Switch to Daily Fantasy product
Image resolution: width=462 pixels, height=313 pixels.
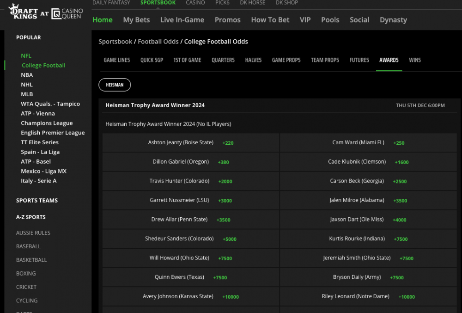coord(112,3)
